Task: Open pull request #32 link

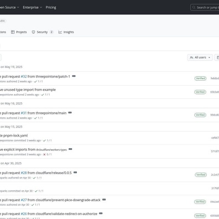Action: 24,76
